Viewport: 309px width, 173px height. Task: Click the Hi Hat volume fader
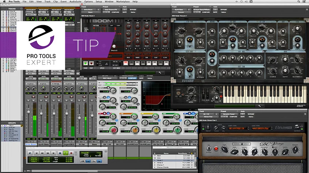79,117
